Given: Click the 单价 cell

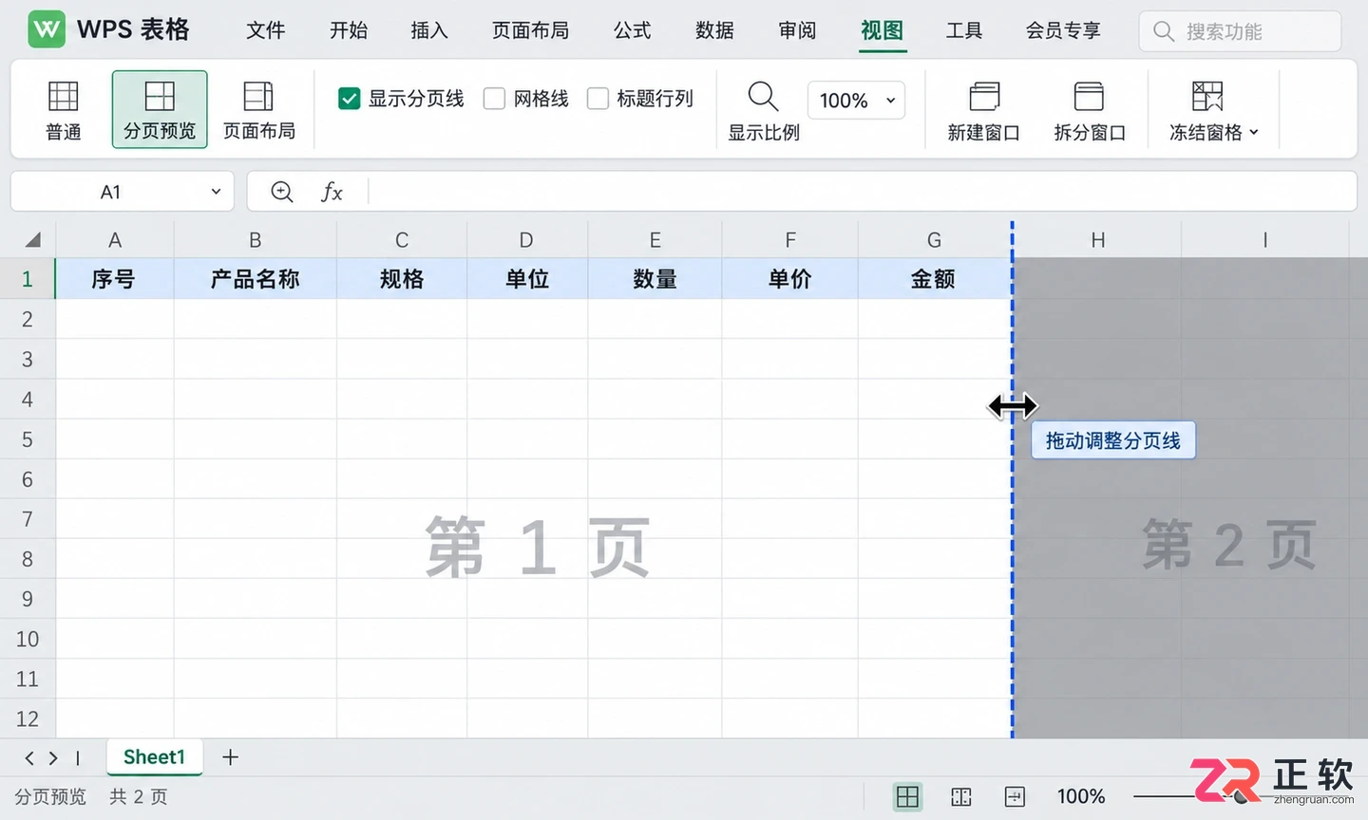Looking at the screenshot, I should coord(789,279).
